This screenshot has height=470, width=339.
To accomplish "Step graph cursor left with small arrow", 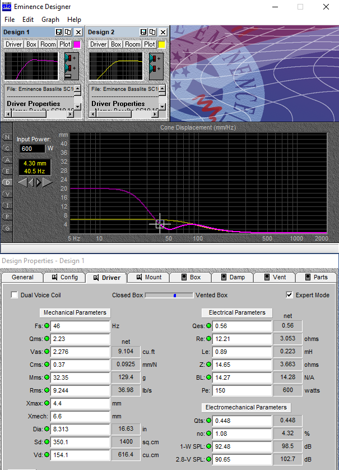I will coord(31,182).
